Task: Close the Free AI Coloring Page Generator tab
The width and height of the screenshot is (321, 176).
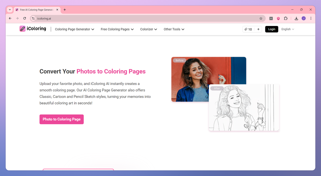Action: (x=57, y=10)
